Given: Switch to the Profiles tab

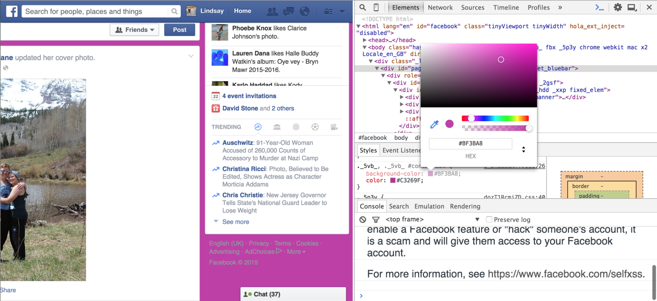Looking at the screenshot, I should tap(539, 7).
